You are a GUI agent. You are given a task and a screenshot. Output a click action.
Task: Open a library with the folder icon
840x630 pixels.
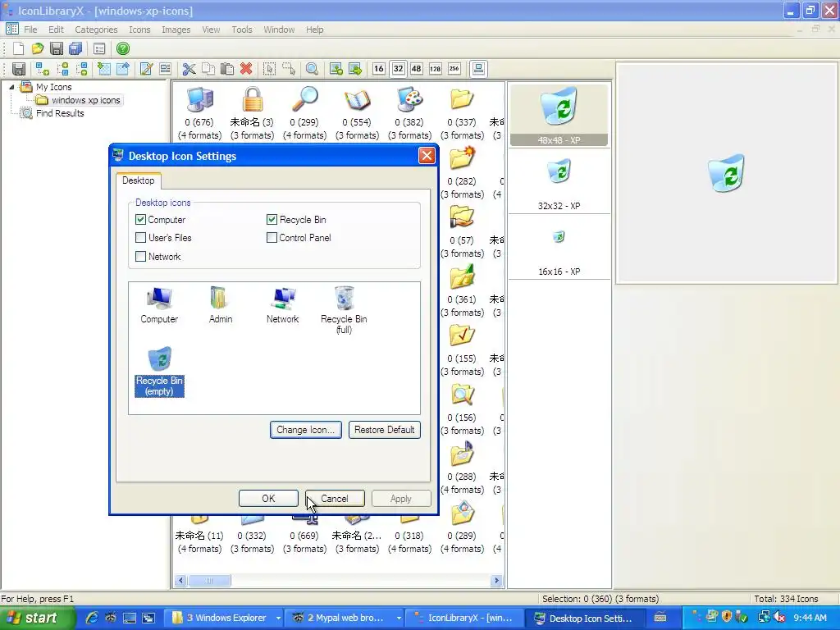pyautogui.click(x=38, y=48)
